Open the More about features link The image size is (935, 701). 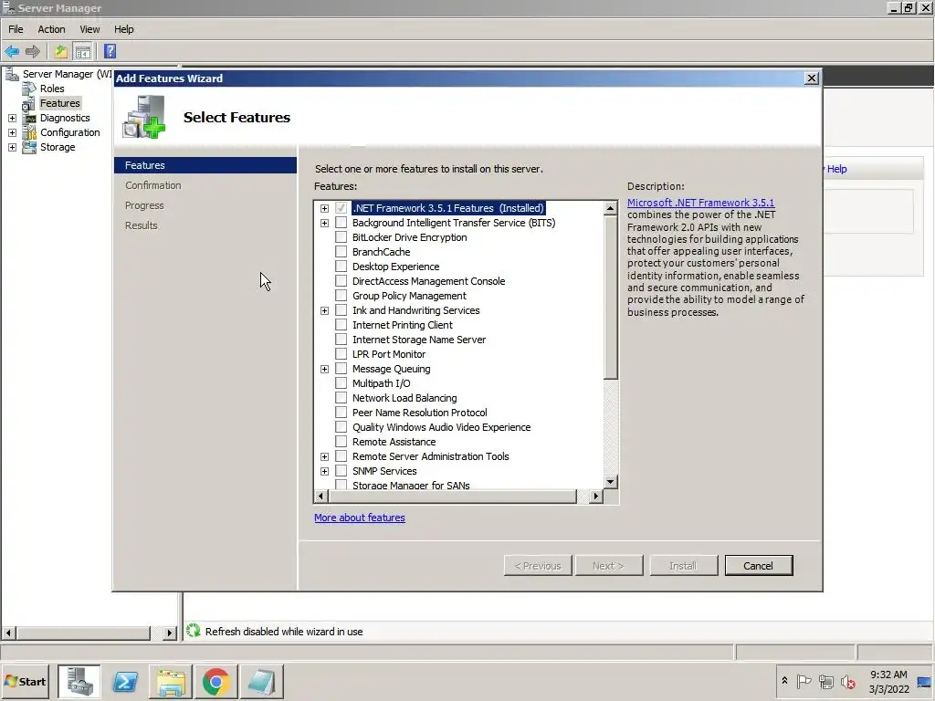click(360, 518)
